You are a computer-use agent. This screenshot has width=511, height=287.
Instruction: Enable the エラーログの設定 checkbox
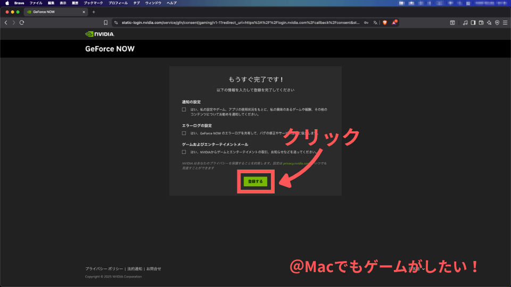coord(184,133)
